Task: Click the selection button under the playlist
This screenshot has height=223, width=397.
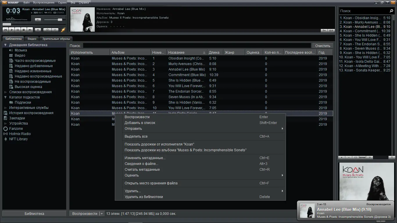Action: 355,157
